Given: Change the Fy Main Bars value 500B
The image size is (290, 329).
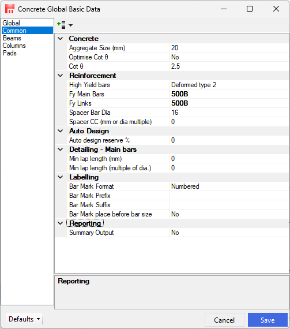Looking at the screenshot, I should tap(229, 94).
